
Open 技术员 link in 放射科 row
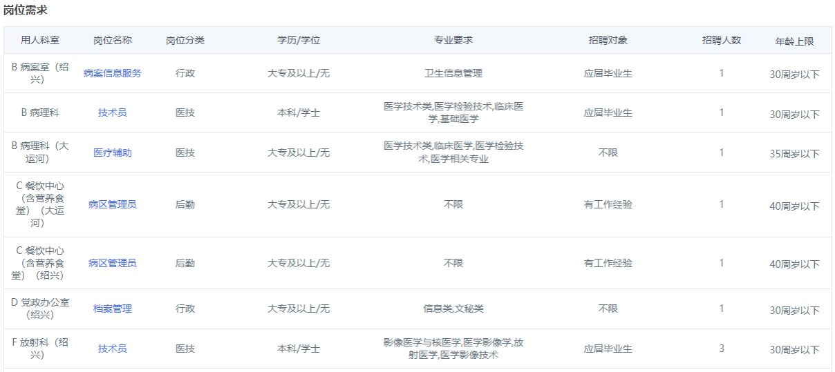(x=113, y=349)
